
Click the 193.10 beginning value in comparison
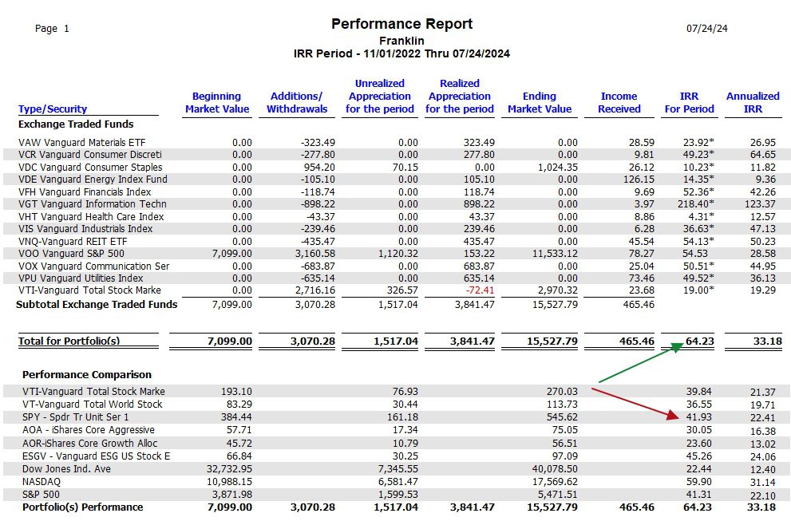click(x=236, y=391)
